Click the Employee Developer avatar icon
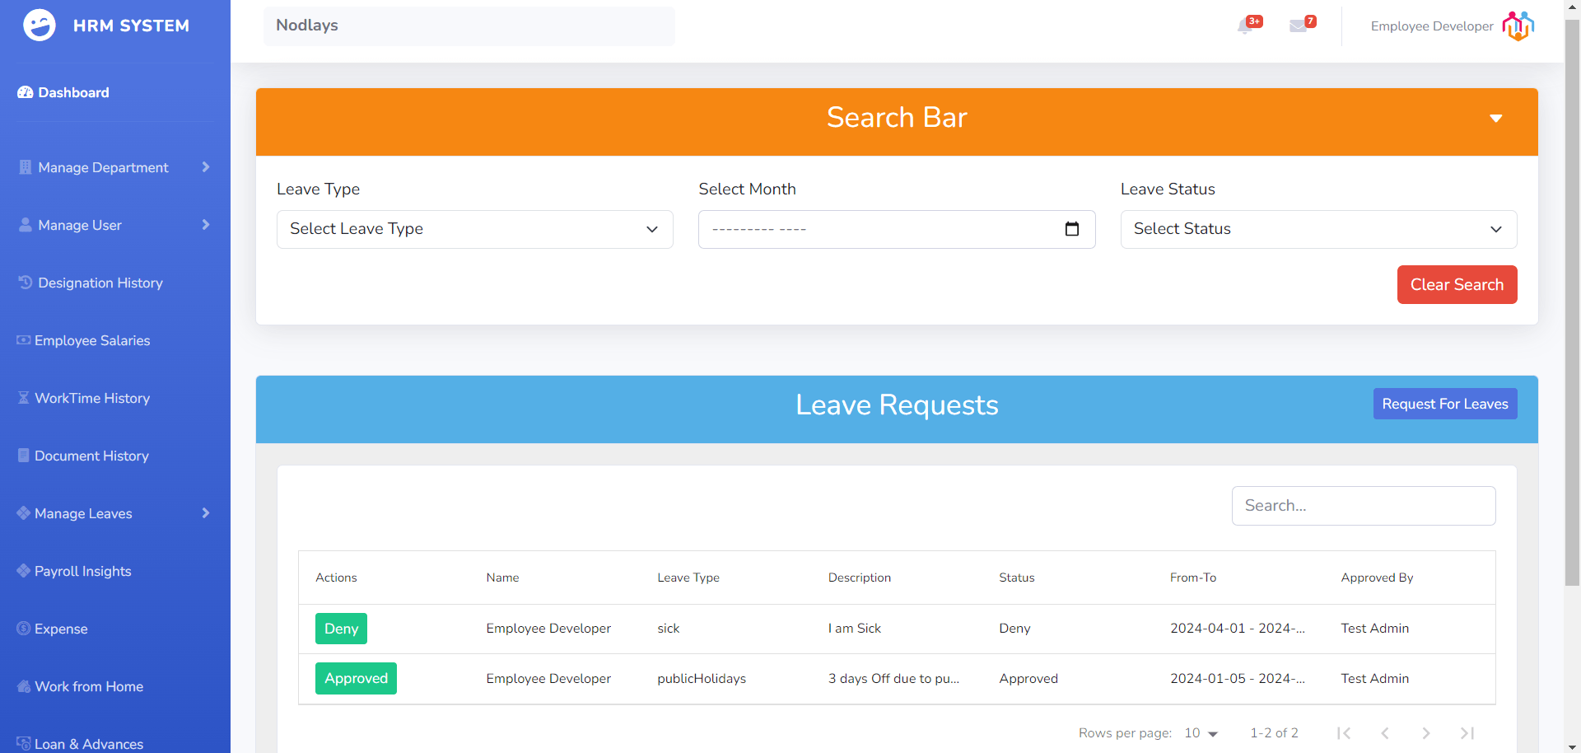 pos(1518,26)
